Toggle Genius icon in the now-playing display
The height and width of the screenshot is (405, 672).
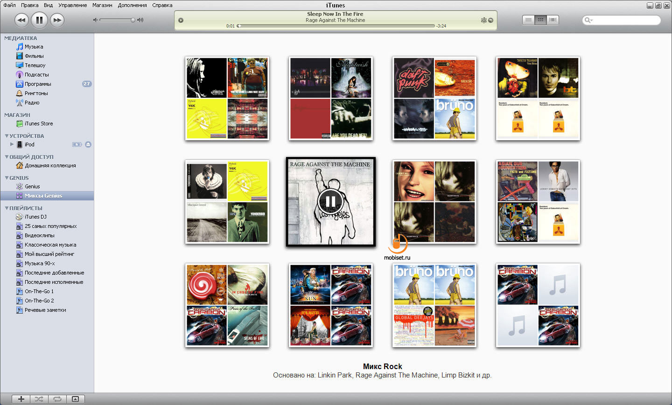point(484,20)
